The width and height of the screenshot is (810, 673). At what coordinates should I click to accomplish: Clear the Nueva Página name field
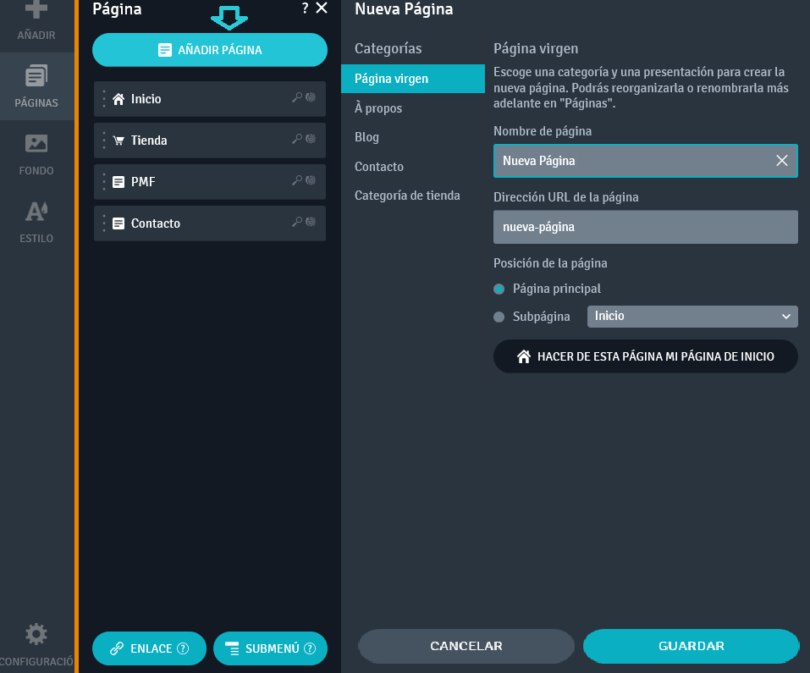click(x=781, y=161)
